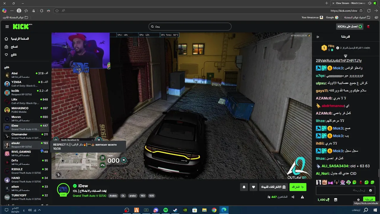Image resolution: width=380 pixels, height=214 pixels.
Task: Click the Get KICKs button
Action: point(350,26)
